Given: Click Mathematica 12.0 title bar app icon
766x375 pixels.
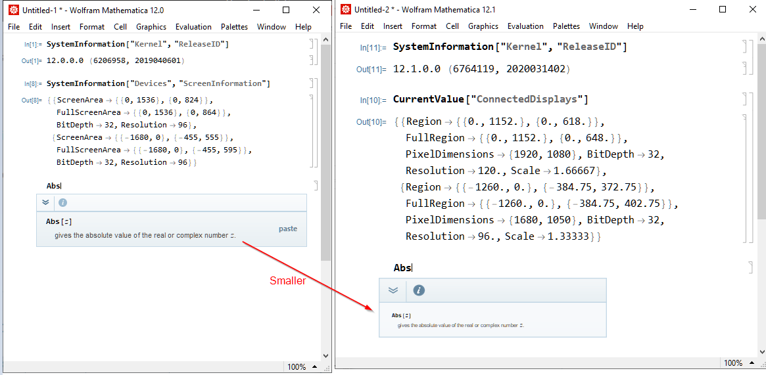Looking at the screenshot, I should pyautogui.click(x=14, y=10).
